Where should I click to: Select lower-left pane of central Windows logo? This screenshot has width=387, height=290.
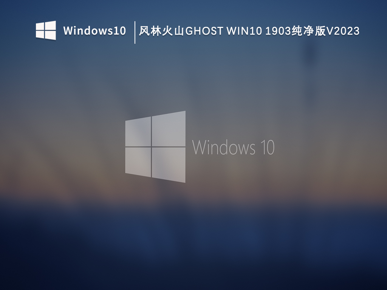pyautogui.click(x=138, y=161)
